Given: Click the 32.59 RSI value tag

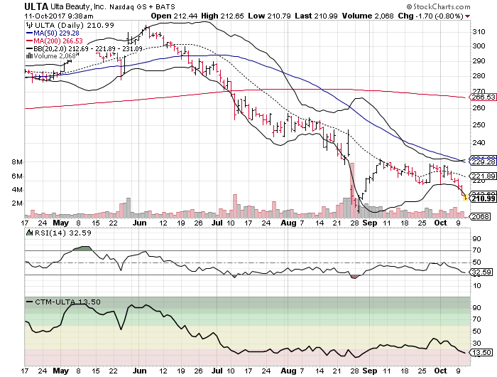Looking at the screenshot, I should (x=481, y=272).
